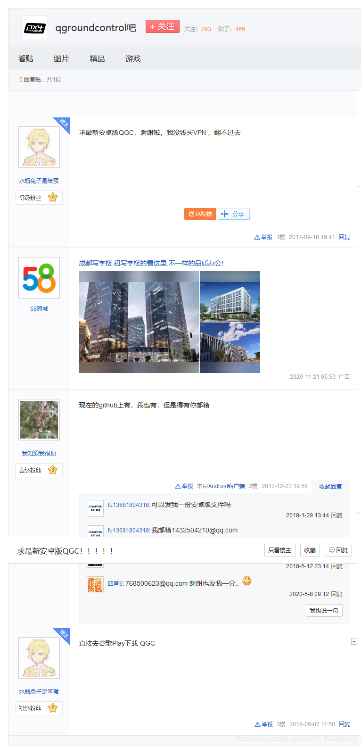Send a gift with 送TA礼物 button

200,214
